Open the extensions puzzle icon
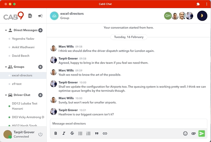This screenshot has width=211, height=142. (x=198, y=4)
